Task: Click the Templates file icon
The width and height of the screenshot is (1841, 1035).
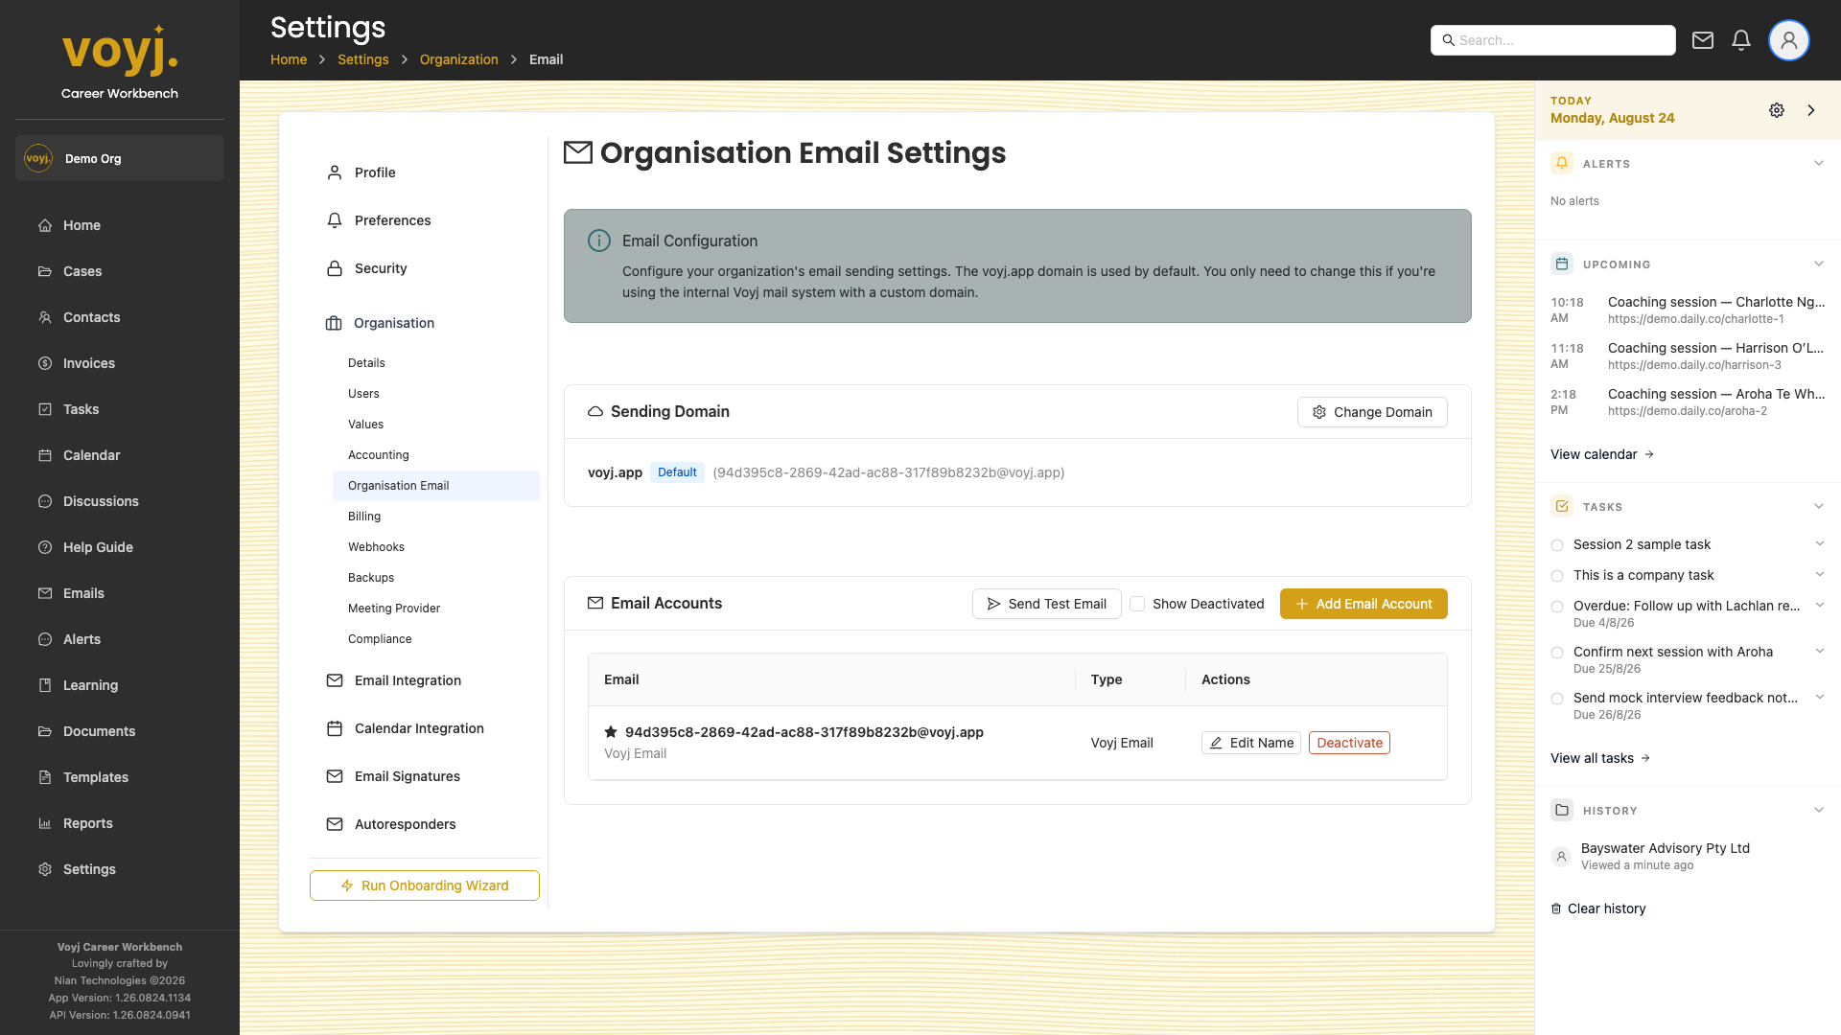Action: pyautogui.click(x=45, y=777)
